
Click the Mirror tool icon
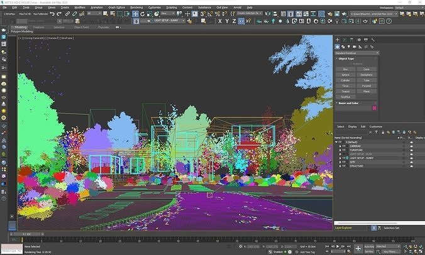tap(268, 14)
